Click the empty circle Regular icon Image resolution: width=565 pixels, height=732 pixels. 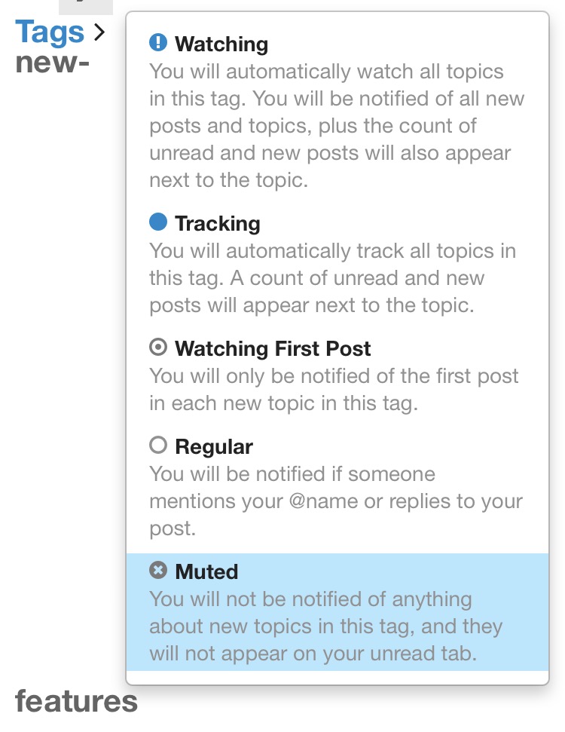(x=158, y=445)
